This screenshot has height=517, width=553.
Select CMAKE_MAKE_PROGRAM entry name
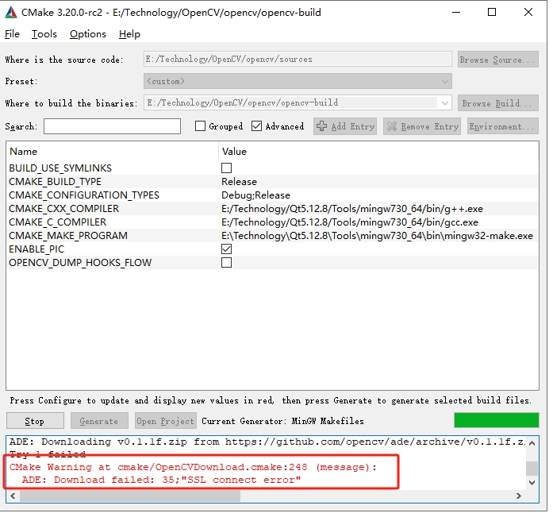tap(68, 235)
